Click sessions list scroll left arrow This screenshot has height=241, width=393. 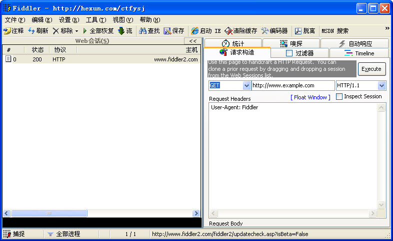point(6,213)
